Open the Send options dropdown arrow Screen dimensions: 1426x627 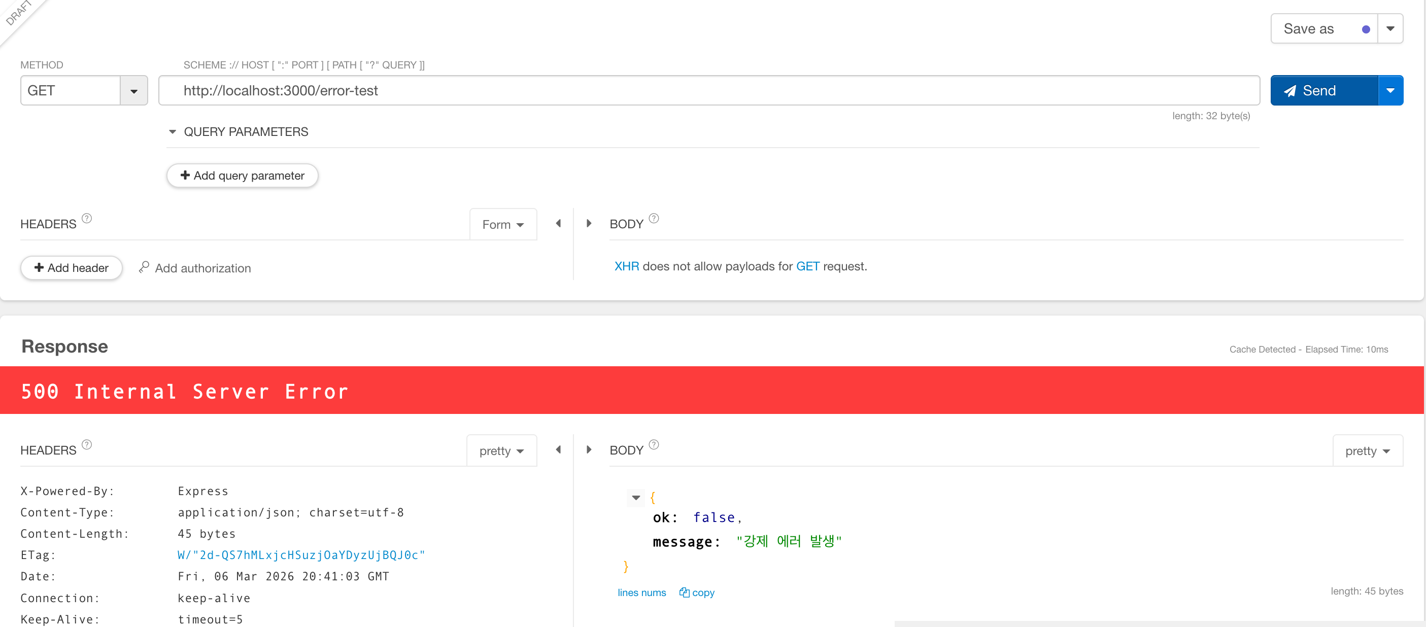1389,91
